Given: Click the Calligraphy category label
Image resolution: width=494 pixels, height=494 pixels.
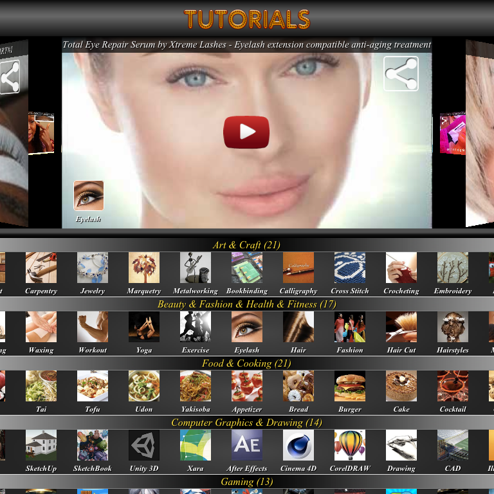Looking at the screenshot, I should click(x=298, y=291).
